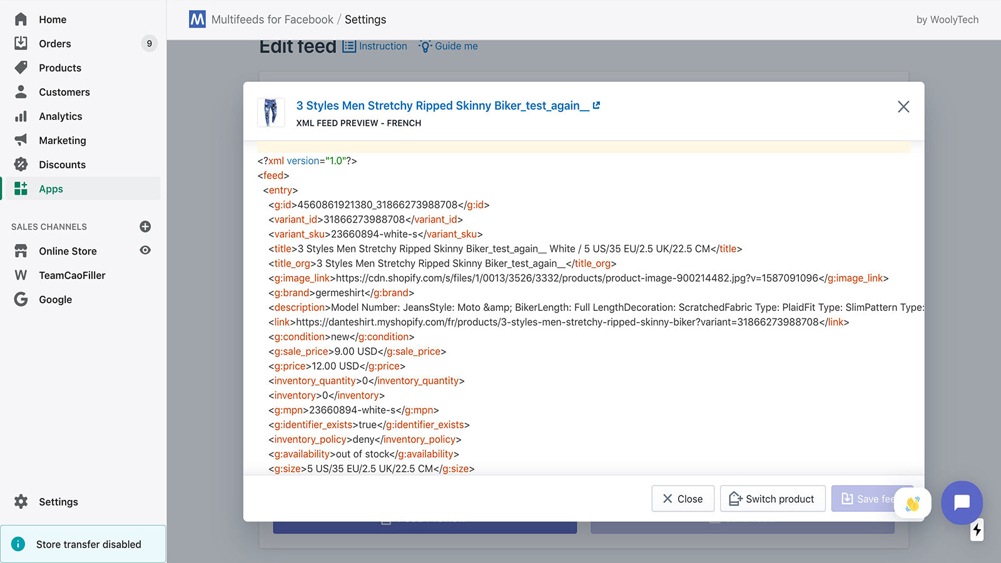The image size is (1001, 563).
Task: Click the g:image_link URL text
Action: (577, 278)
